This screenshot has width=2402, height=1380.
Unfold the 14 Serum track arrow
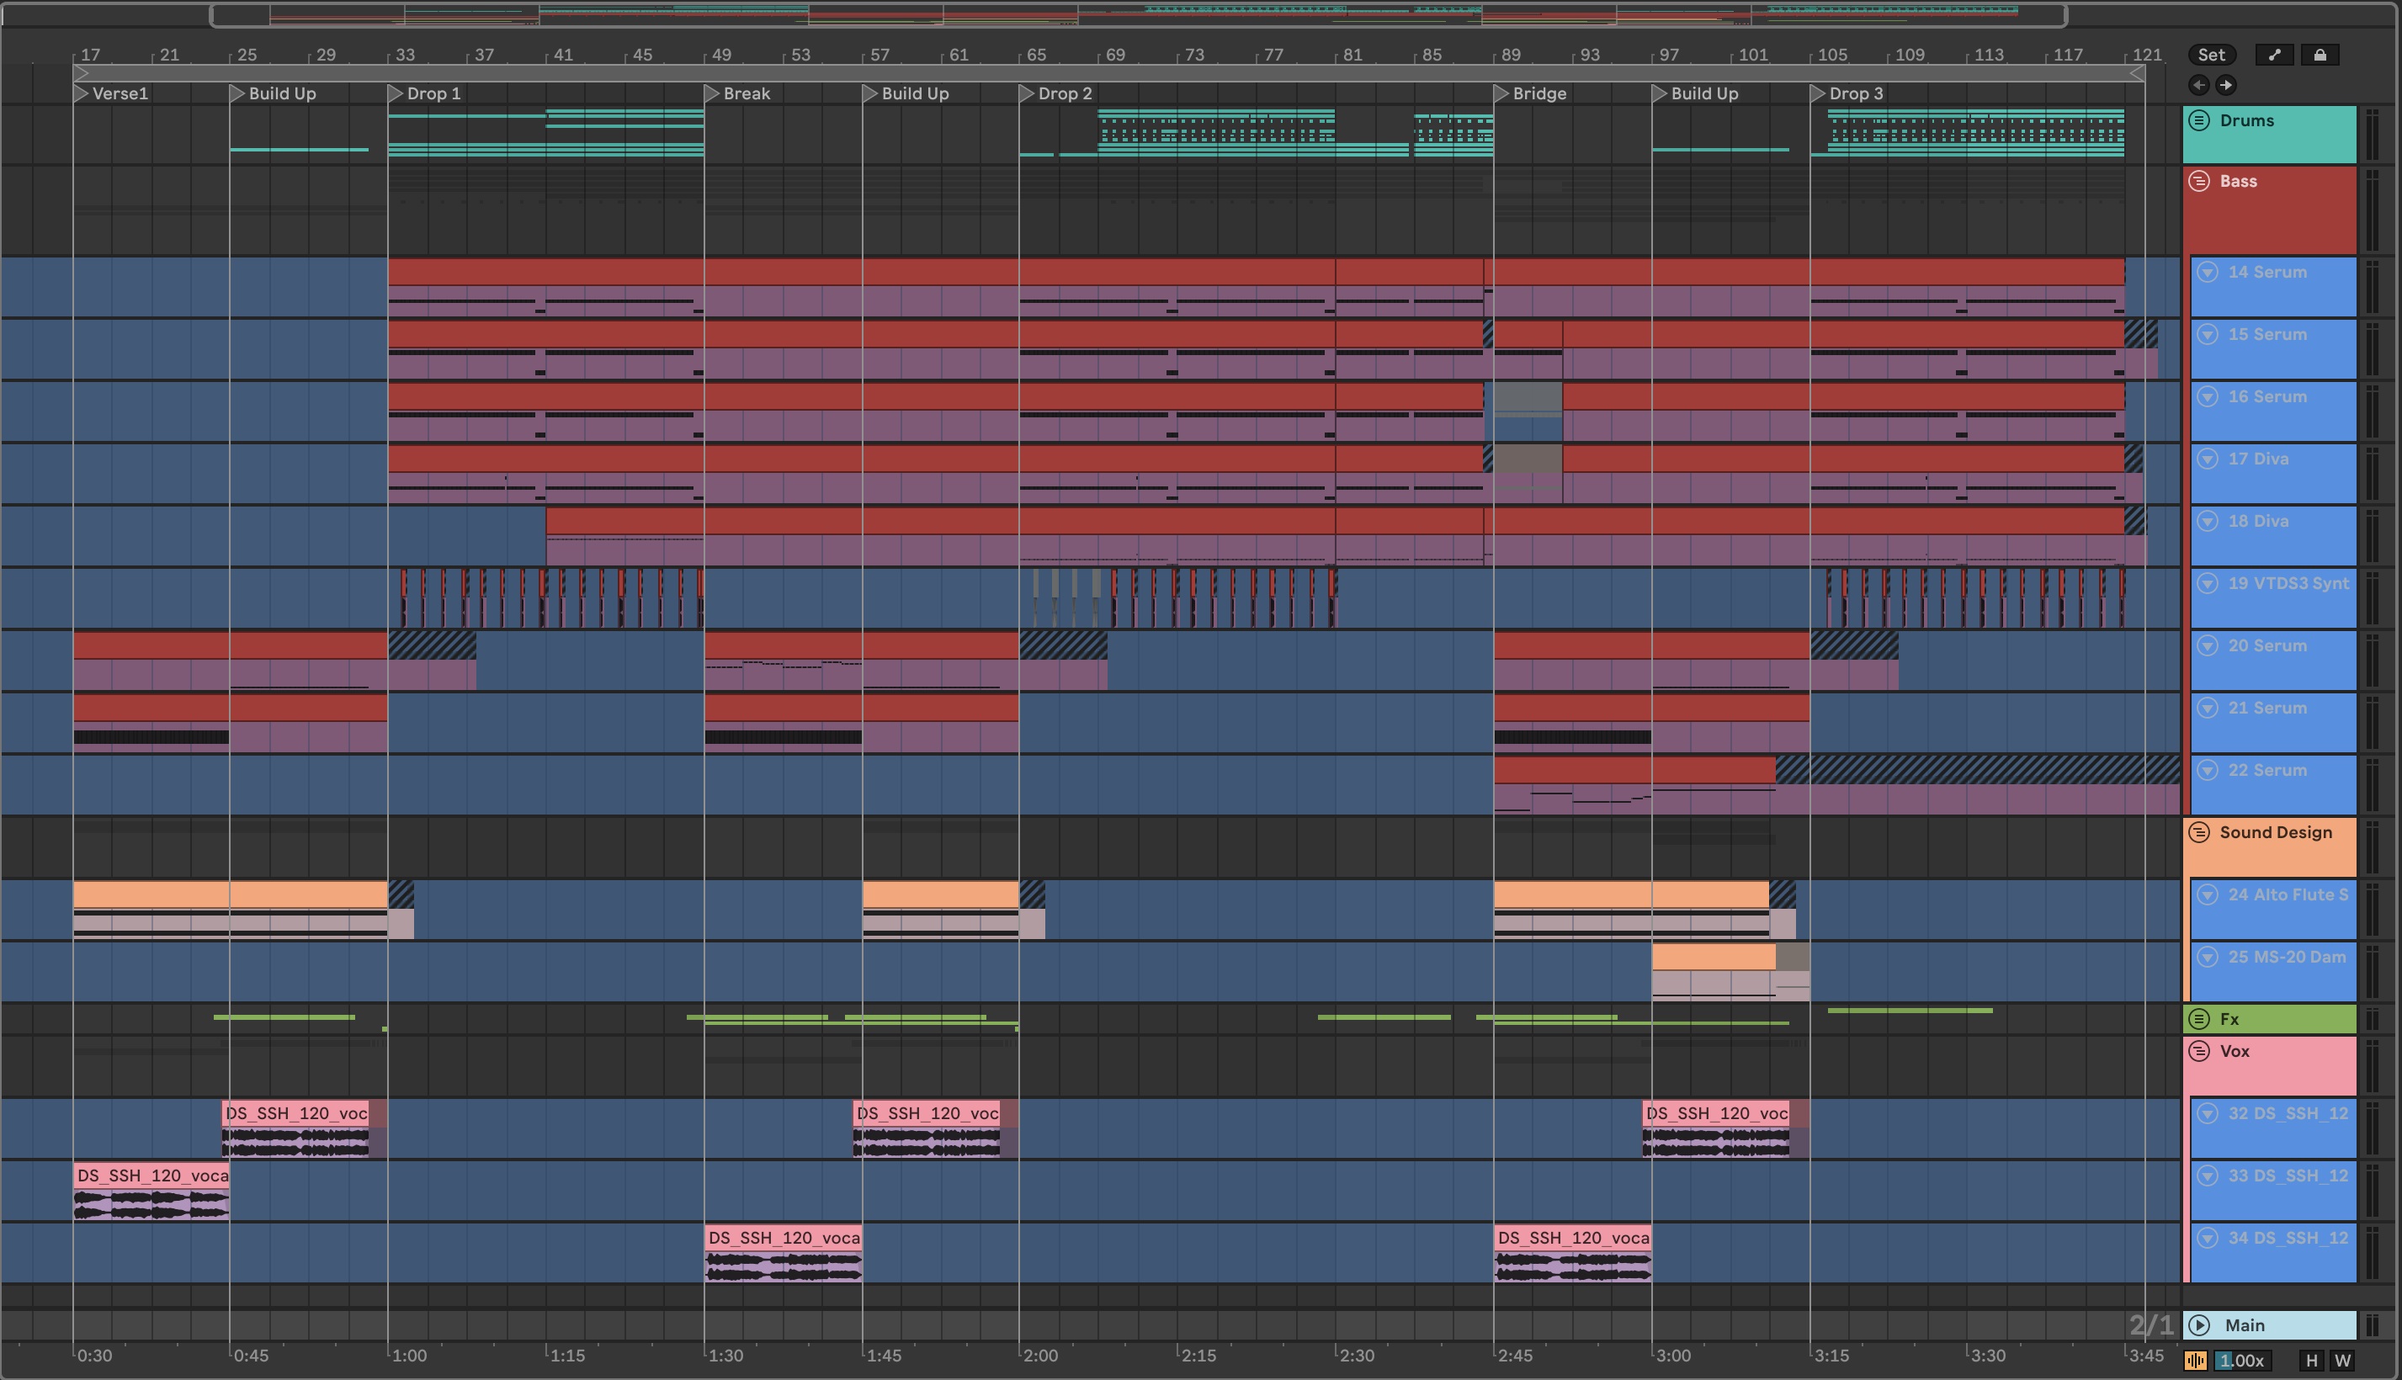(2208, 272)
